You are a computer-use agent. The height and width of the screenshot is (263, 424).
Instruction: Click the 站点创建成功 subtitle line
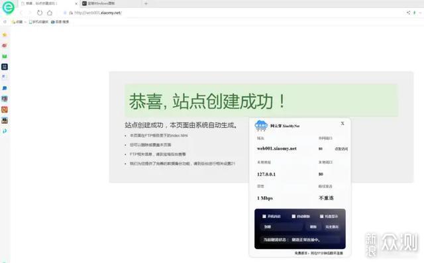coord(181,125)
